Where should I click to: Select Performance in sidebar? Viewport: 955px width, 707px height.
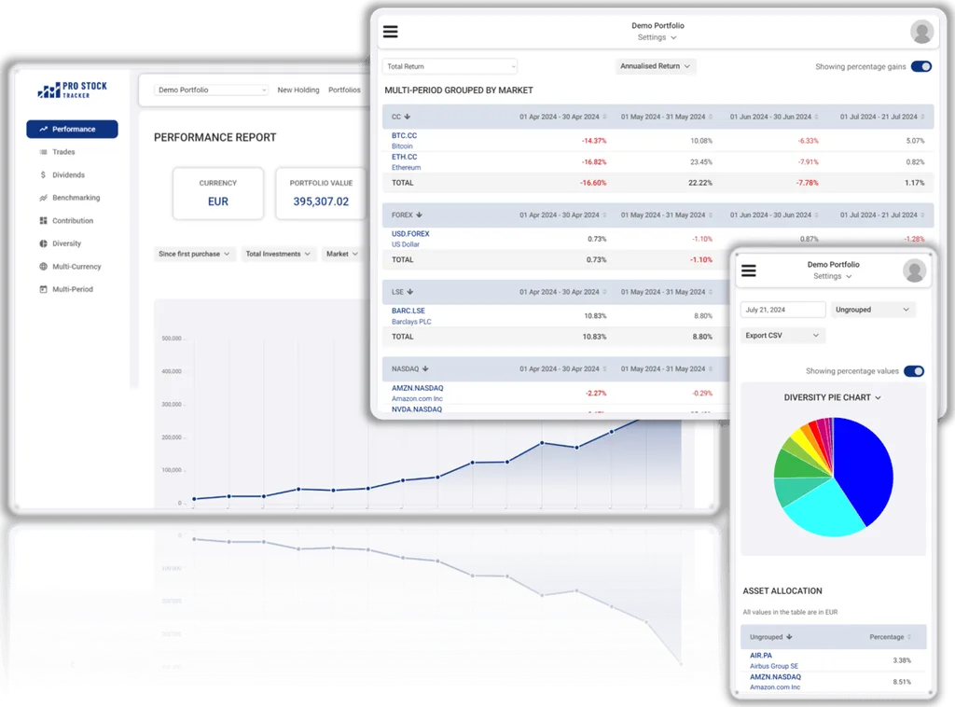tap(72, 129)
